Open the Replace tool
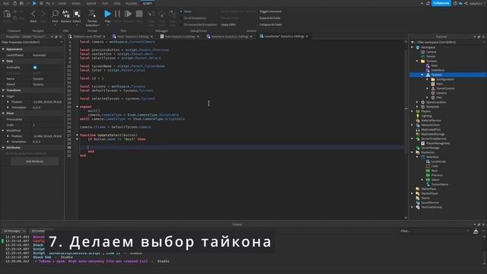The height and width of the screenshot is (274, 487). point(66,16)
